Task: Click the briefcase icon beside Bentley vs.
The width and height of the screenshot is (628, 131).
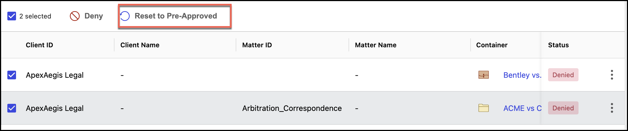Action: tap(483, 75)
